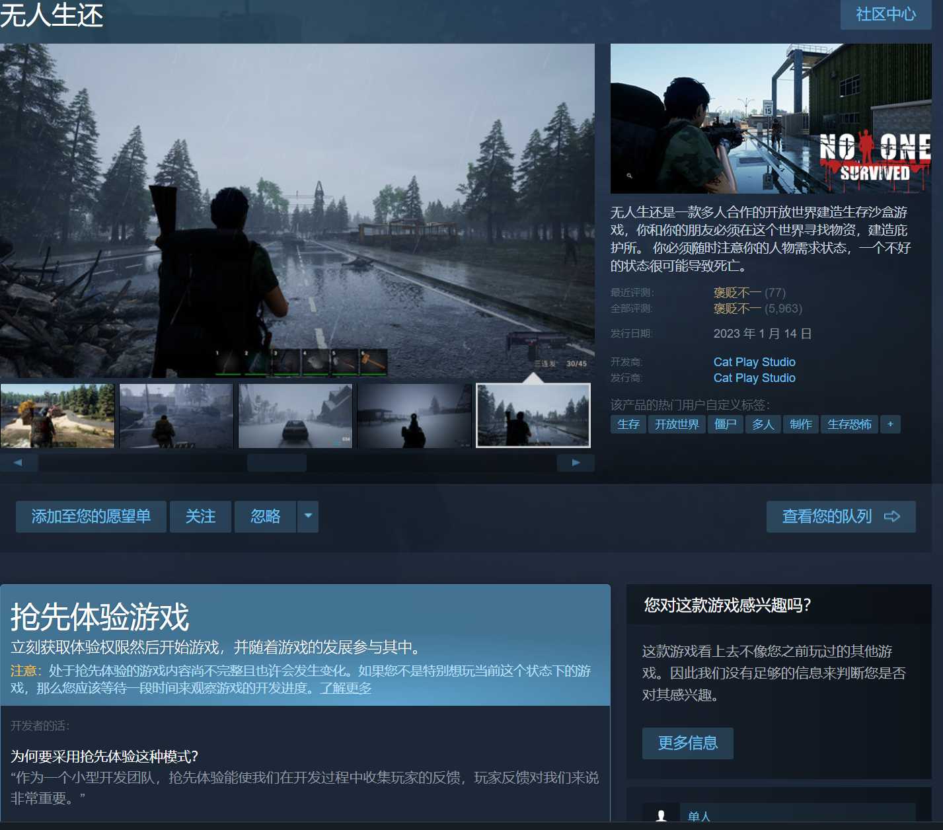
Task: Select the 僵尸 tag
Action: (x=726, y=424)
